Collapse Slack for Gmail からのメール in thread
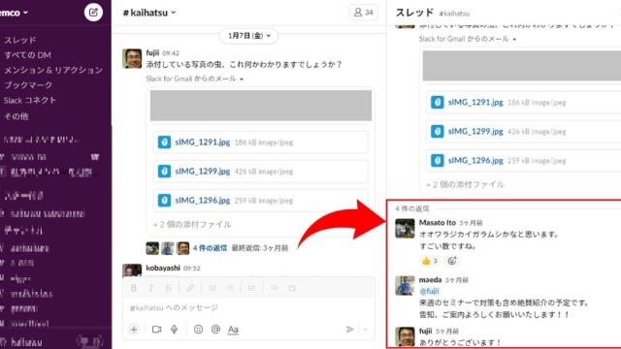The height and width of the screenshot is (349, 621). [468, 39]
